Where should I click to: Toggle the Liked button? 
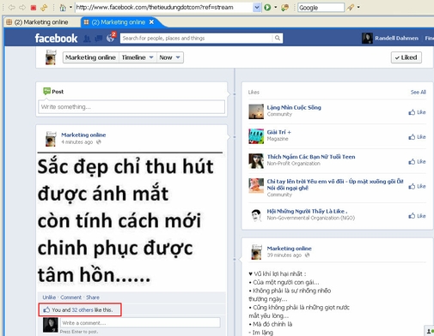coord(406,57)
